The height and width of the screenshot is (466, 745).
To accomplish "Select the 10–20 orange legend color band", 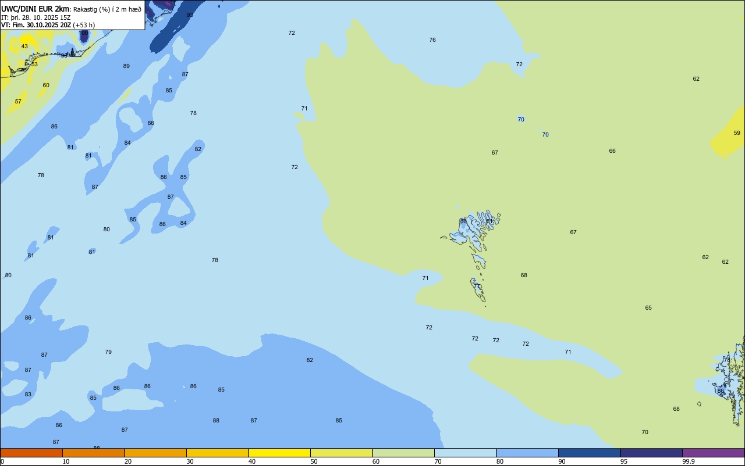I will point(93,453).
